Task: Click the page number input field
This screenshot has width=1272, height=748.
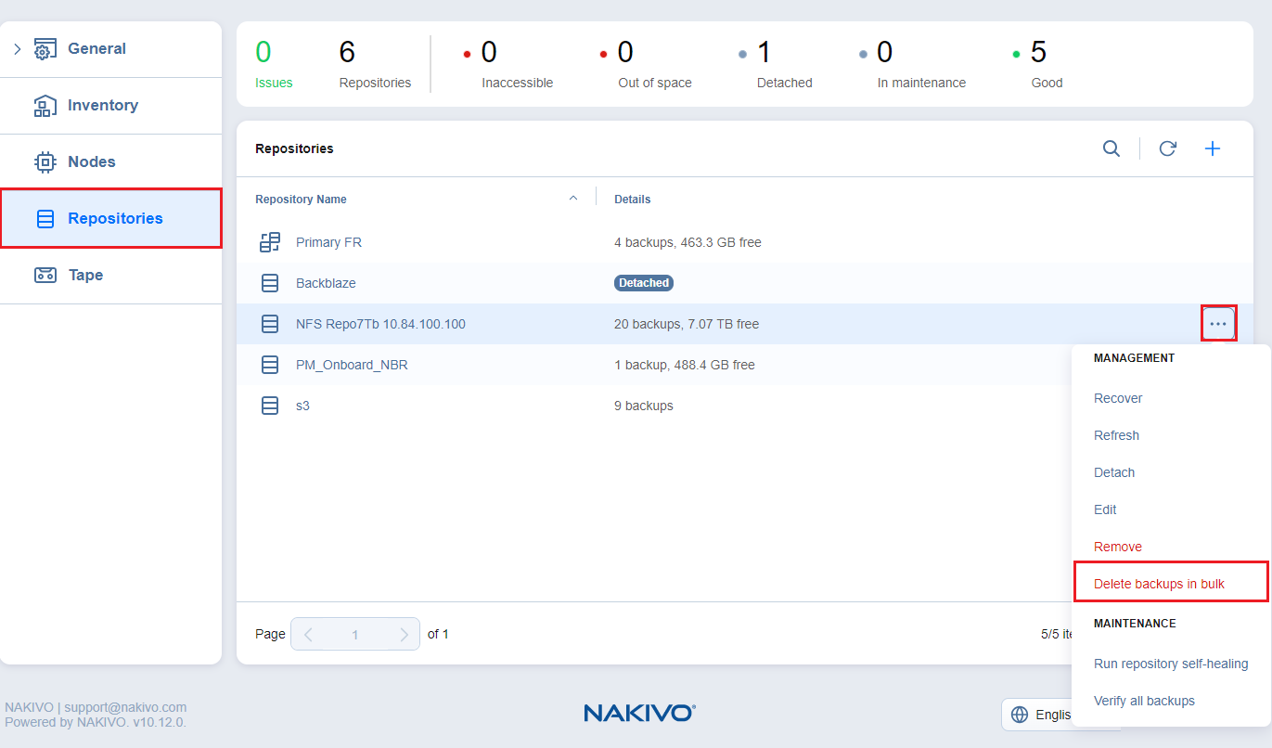Action: pyautogui.click(x=354, y=635)
